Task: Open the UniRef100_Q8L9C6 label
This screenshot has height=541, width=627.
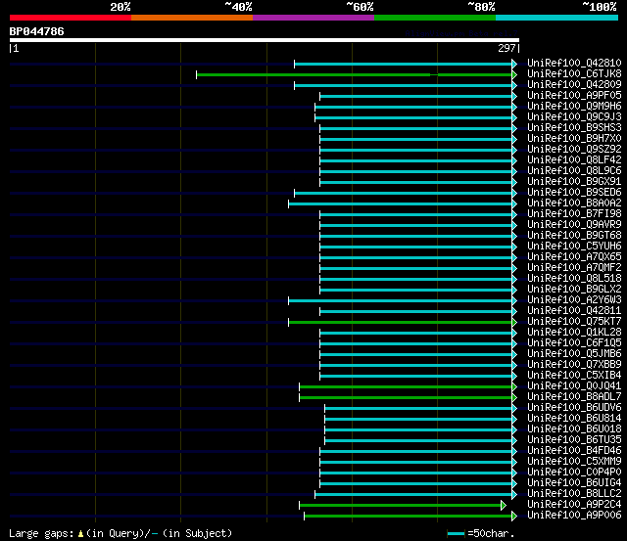Action: coord(574,171)
